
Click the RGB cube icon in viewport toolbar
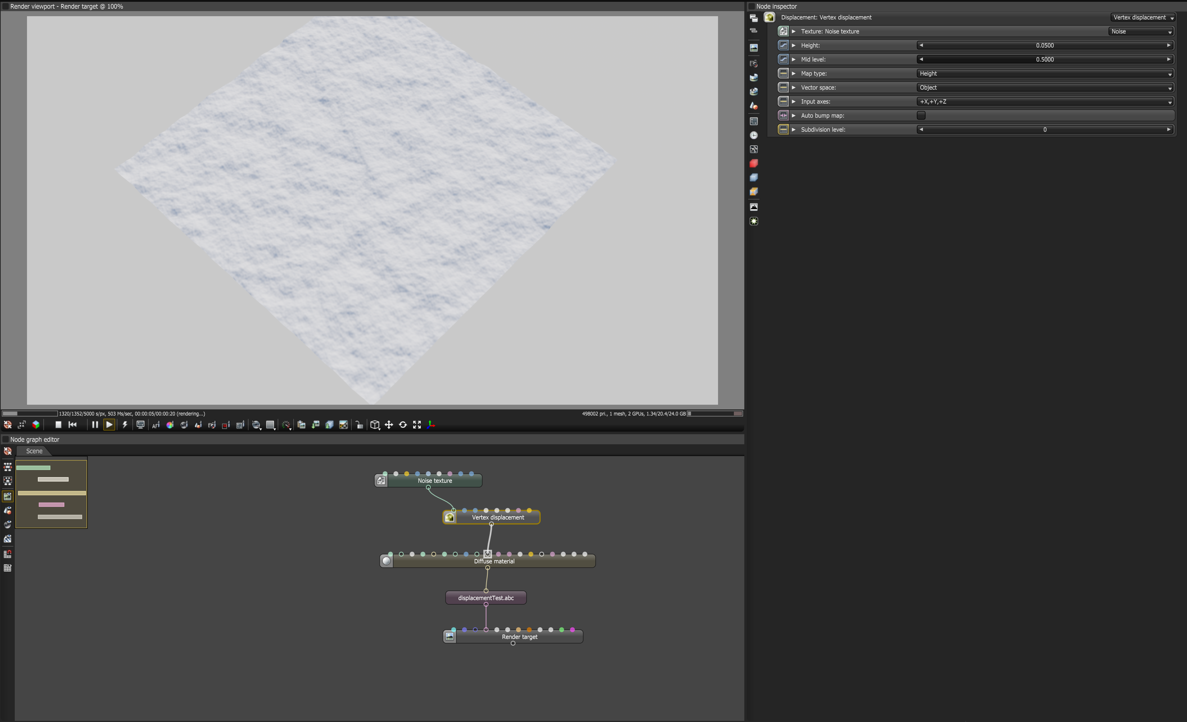[x=36, y=425]
